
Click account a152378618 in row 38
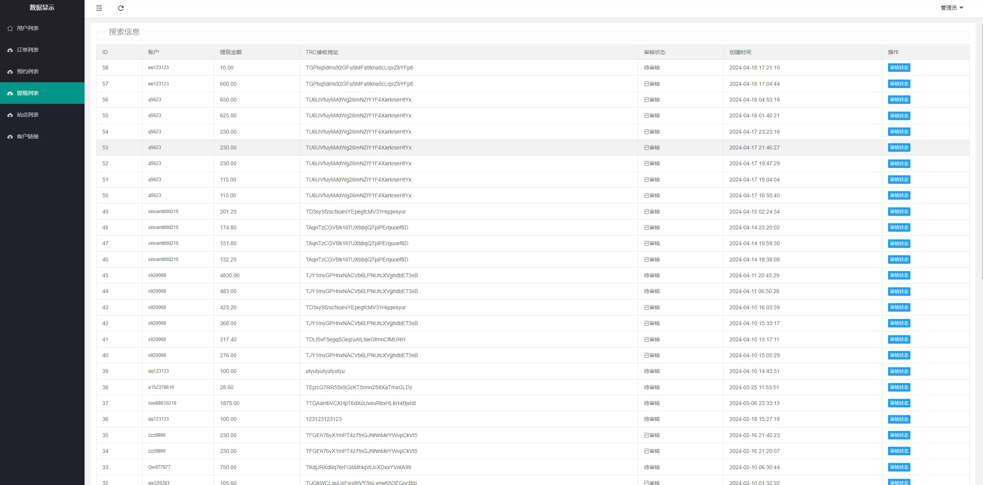tap(161, 387)
